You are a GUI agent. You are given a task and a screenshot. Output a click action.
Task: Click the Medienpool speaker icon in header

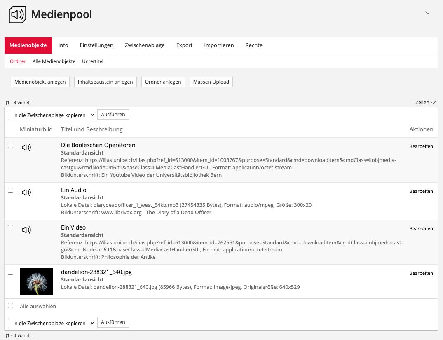[x=17, y=15]
